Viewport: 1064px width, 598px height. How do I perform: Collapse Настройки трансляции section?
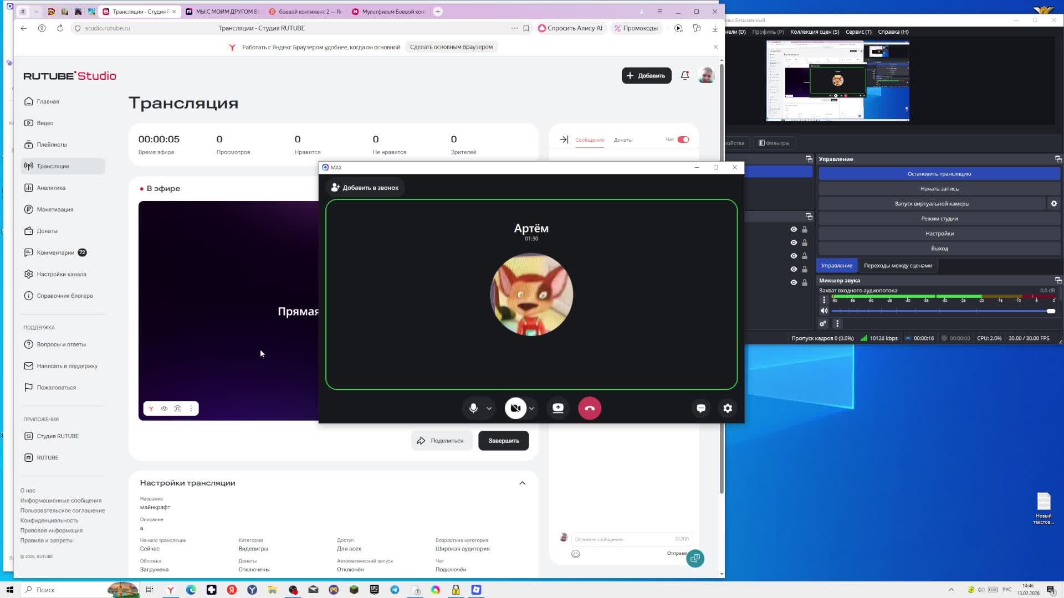click(522, 483)
